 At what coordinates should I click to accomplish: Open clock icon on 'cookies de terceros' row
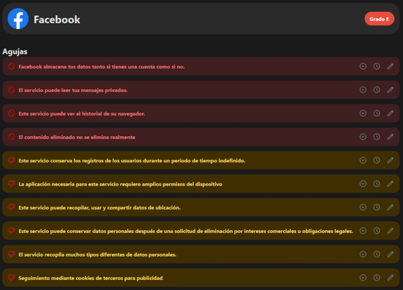tap(377, 278)
